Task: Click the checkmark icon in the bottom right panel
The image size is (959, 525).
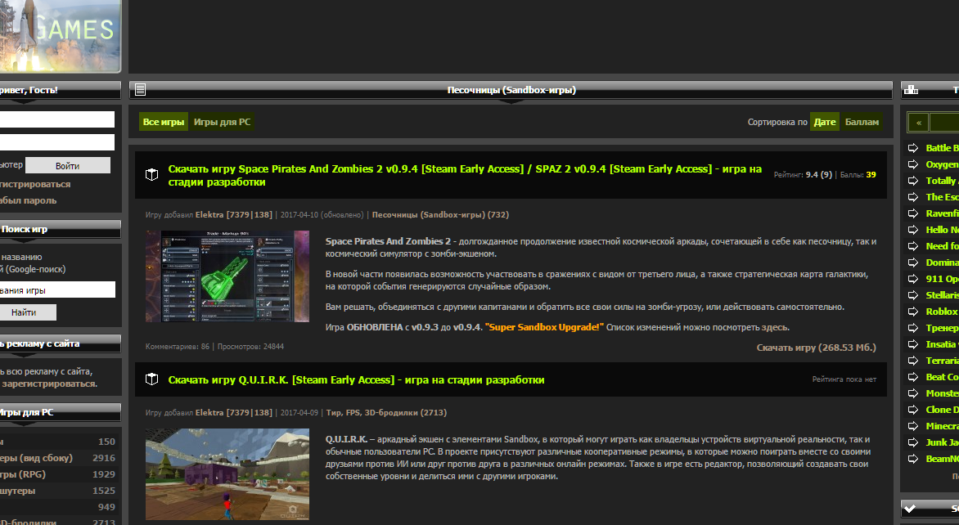Action: point(910,509)
